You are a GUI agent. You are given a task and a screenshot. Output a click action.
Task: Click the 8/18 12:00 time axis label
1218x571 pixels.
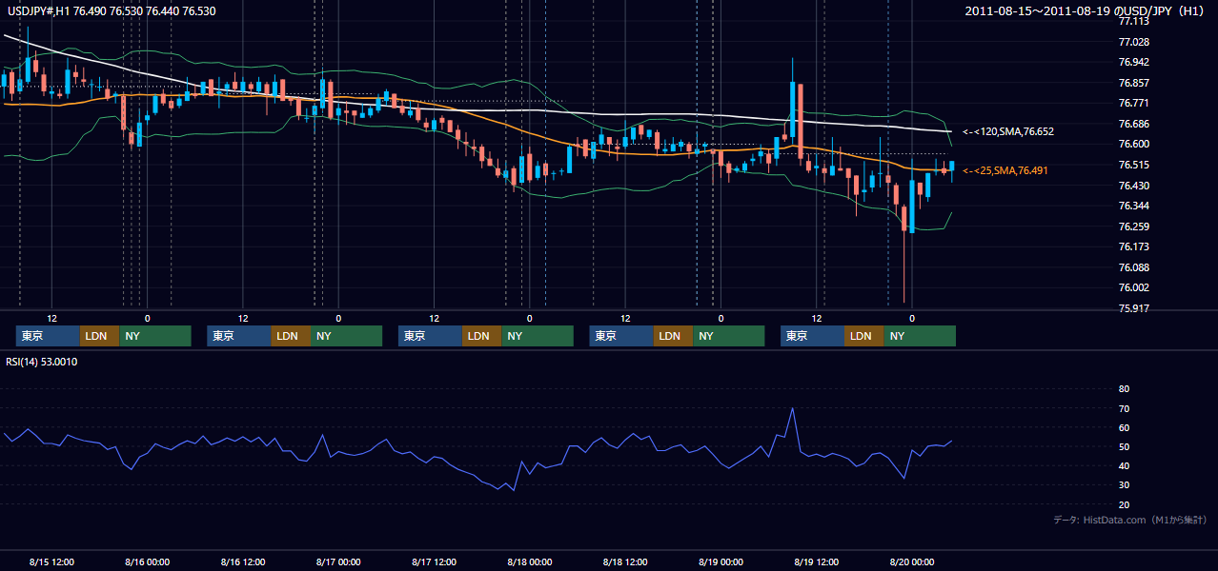click(x=625, y=561)
